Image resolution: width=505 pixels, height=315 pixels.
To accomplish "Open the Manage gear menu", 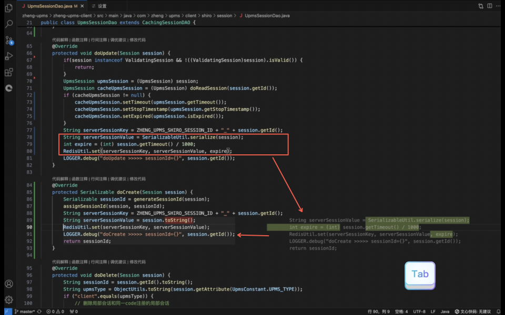I will click(x=9, y=300).
